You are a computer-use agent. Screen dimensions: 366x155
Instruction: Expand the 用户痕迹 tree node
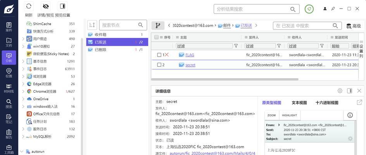[23, 39]
